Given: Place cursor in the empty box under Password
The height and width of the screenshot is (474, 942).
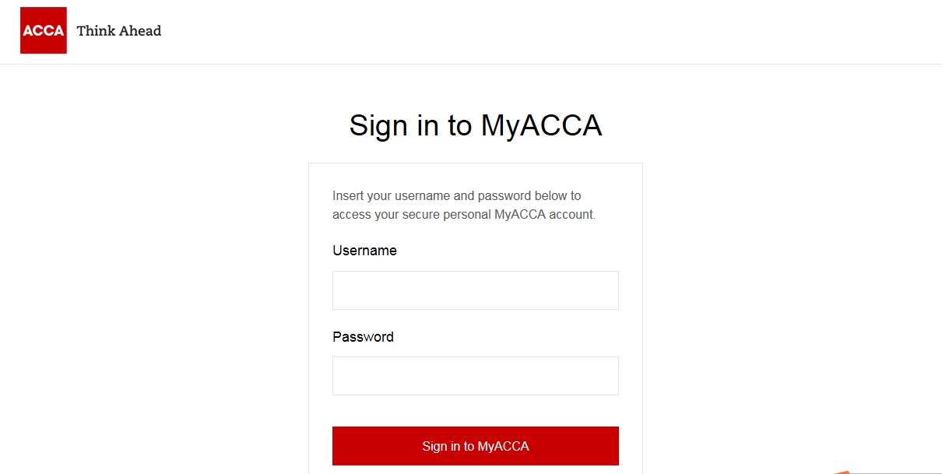Looking at the screenshot, I should (476, 376).
